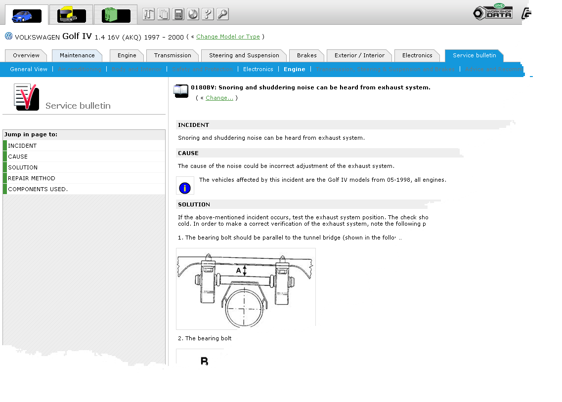Click the exhaust bearing bolt diagram

[246, 288]
